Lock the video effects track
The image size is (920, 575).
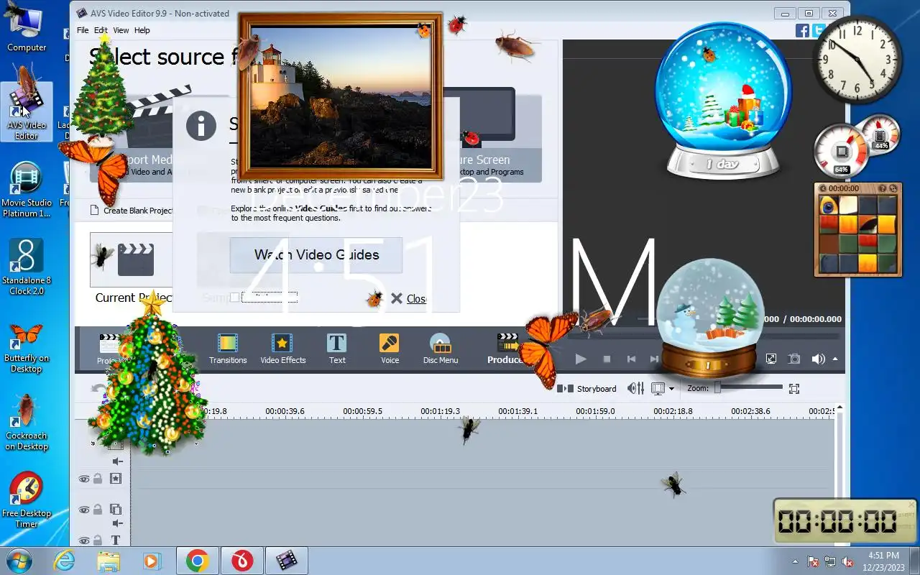coord(98,479)
